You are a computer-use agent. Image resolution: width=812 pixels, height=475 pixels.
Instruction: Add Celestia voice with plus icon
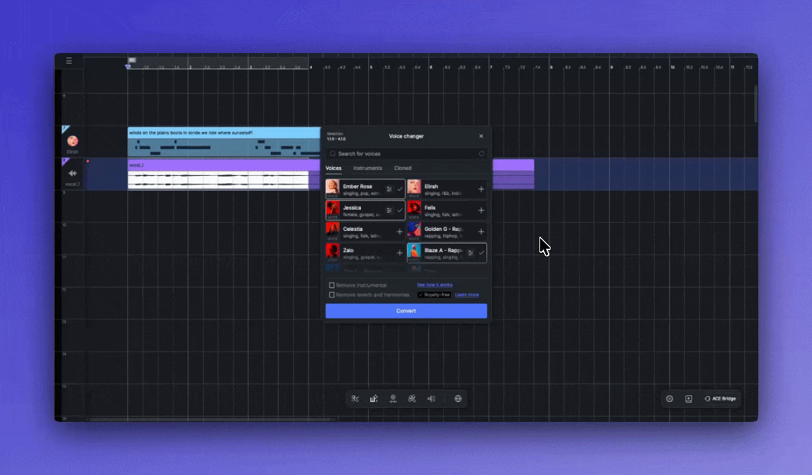(x=399, y=232)
